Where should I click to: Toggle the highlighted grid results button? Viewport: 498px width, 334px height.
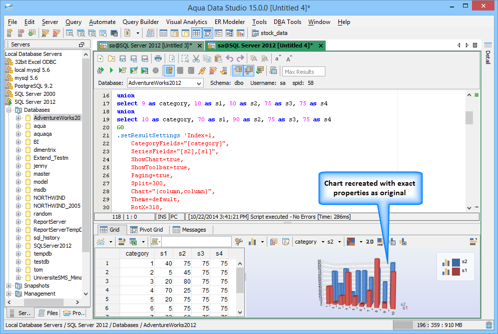[238, 70]
